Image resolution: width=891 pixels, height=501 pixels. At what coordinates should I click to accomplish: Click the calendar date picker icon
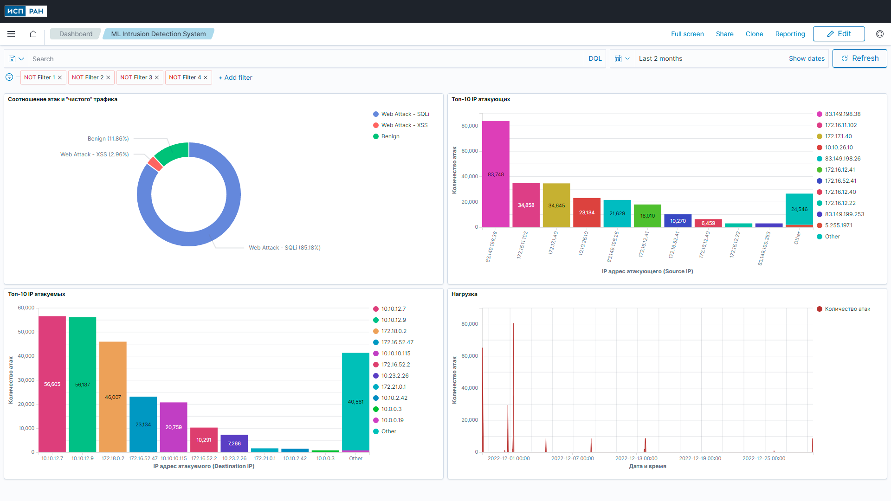pos(618,59)
